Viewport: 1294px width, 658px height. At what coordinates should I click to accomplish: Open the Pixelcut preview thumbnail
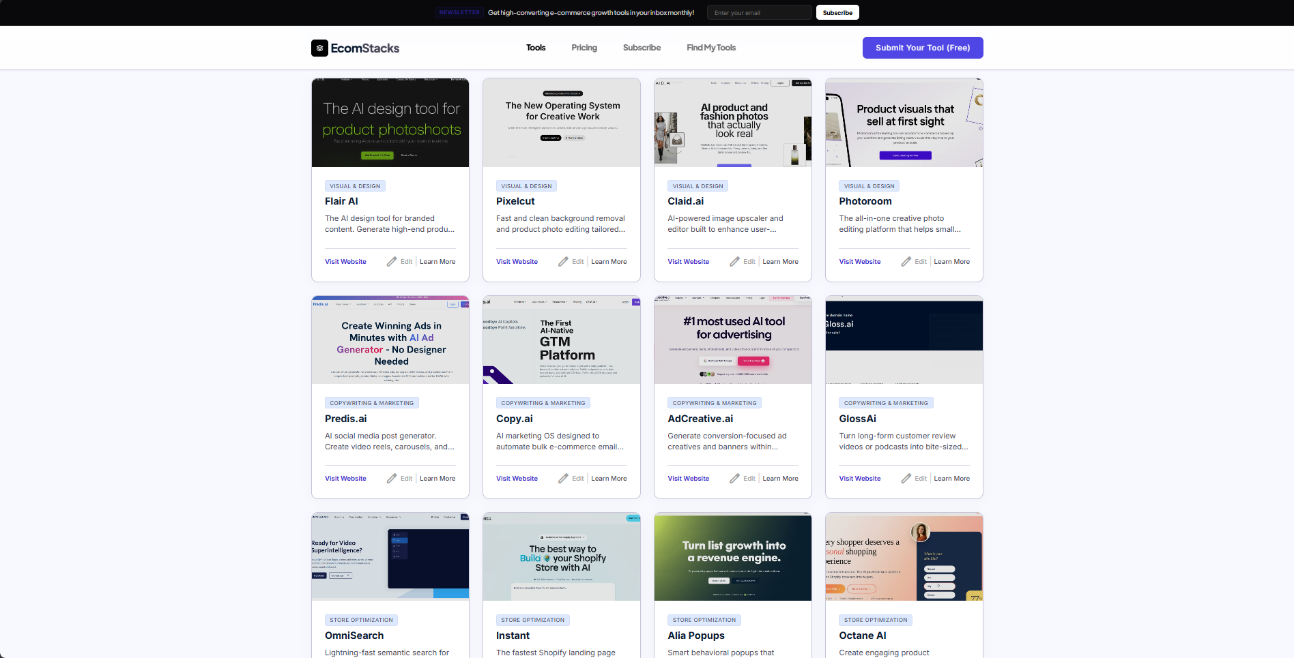point(562,123)
